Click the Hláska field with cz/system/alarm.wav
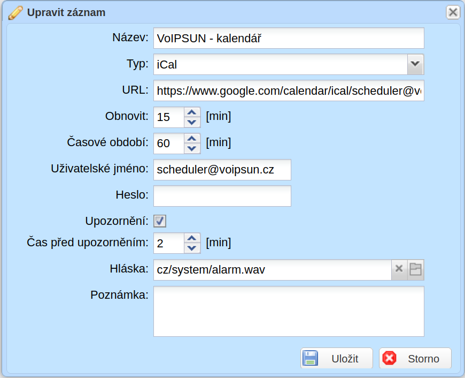The width and height of the screenshot is (465, 378). point(273,269)
